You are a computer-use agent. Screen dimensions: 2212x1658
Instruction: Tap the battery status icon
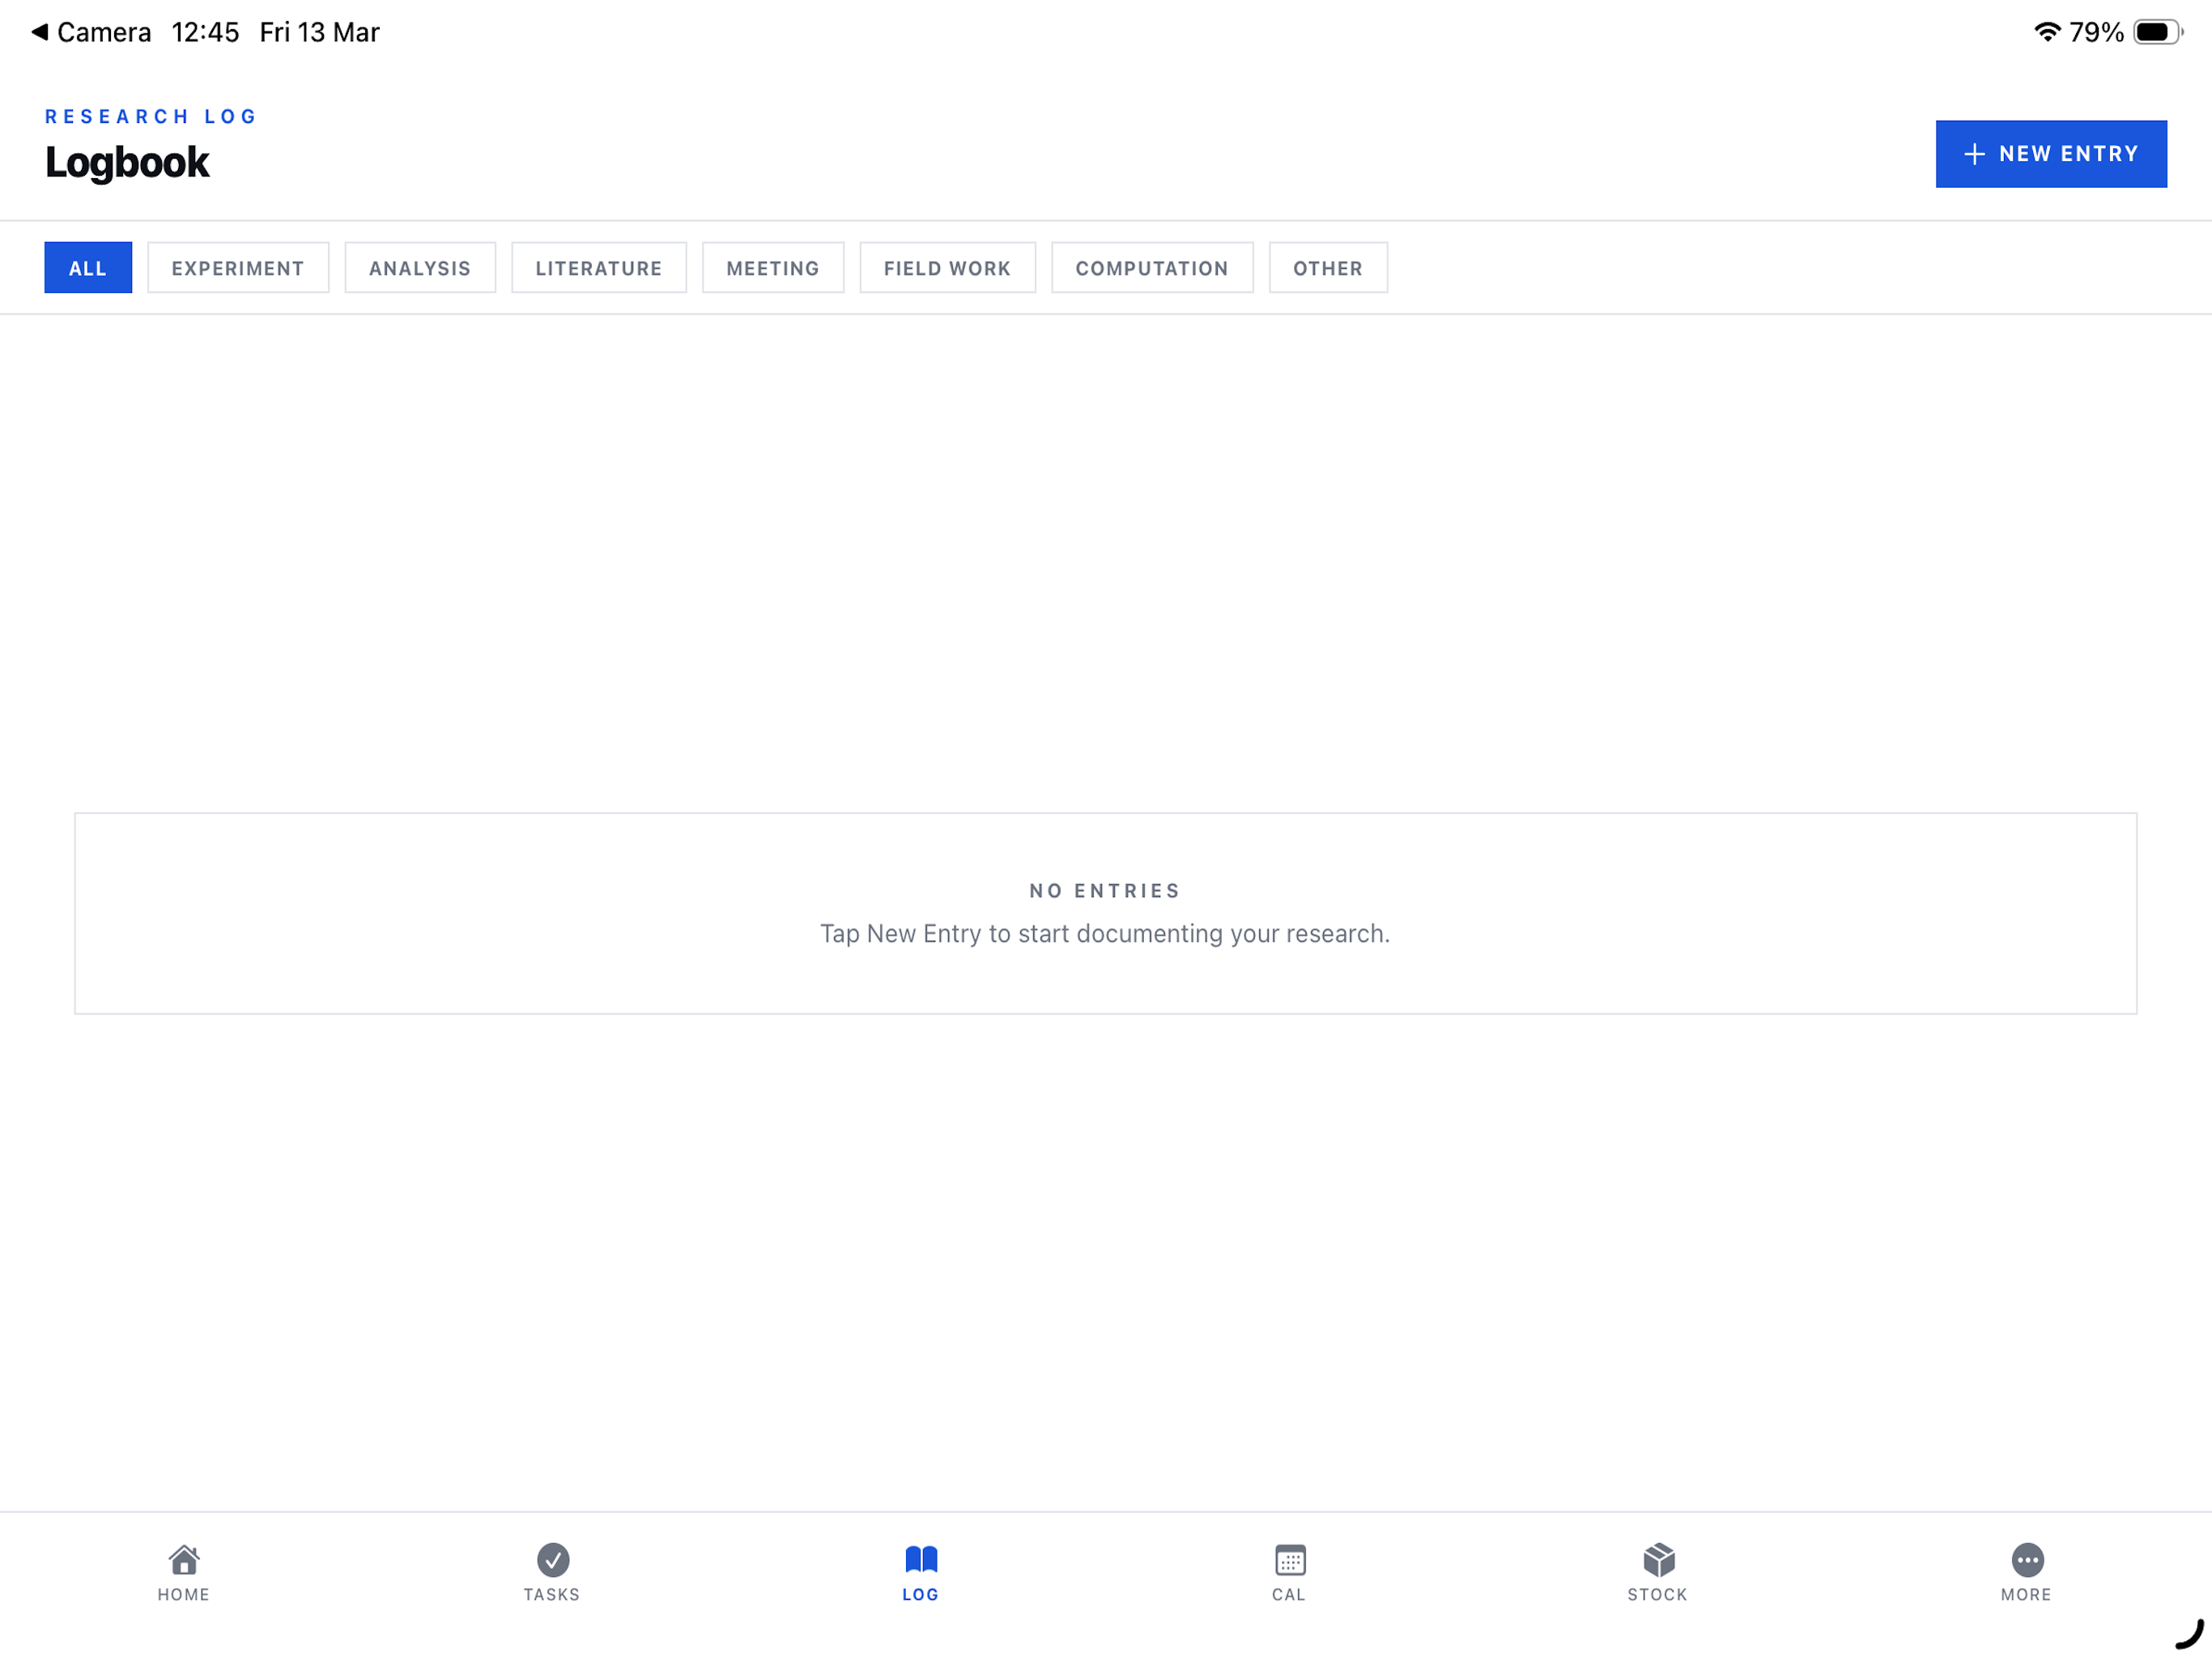[2156, 32]
